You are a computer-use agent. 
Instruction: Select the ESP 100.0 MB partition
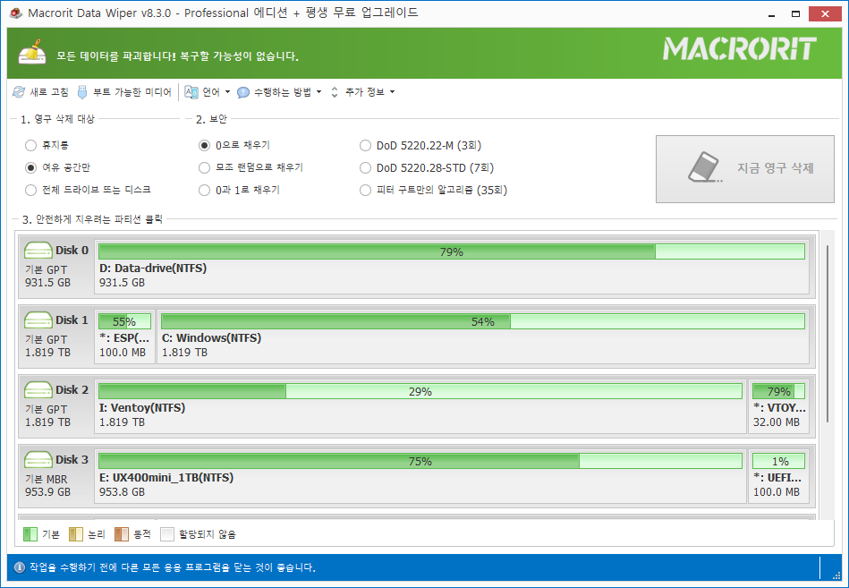[x=124, y=337]
